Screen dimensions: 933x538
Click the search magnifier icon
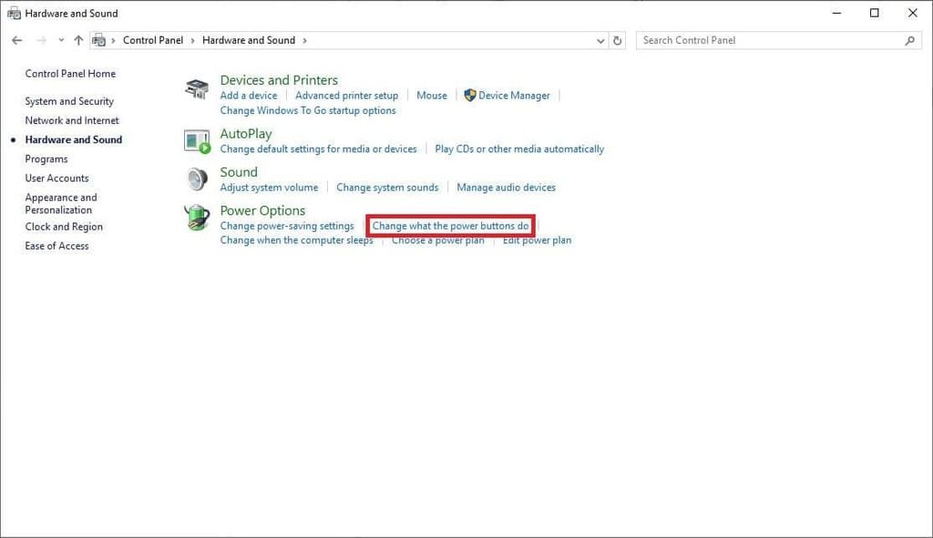pyautogui.click(x=909, y=40)
